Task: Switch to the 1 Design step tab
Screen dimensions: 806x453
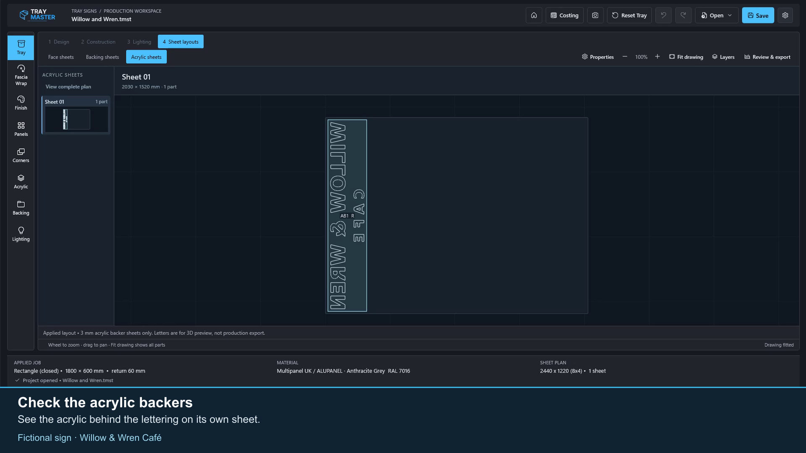Action: (58, 42)
